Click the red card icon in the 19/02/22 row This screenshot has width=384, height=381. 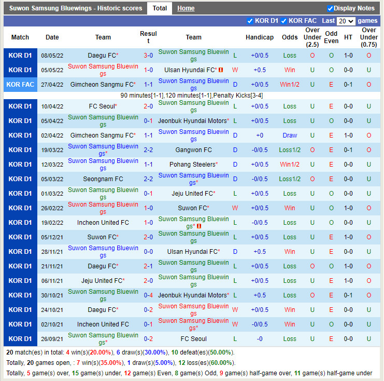[199, 226]
